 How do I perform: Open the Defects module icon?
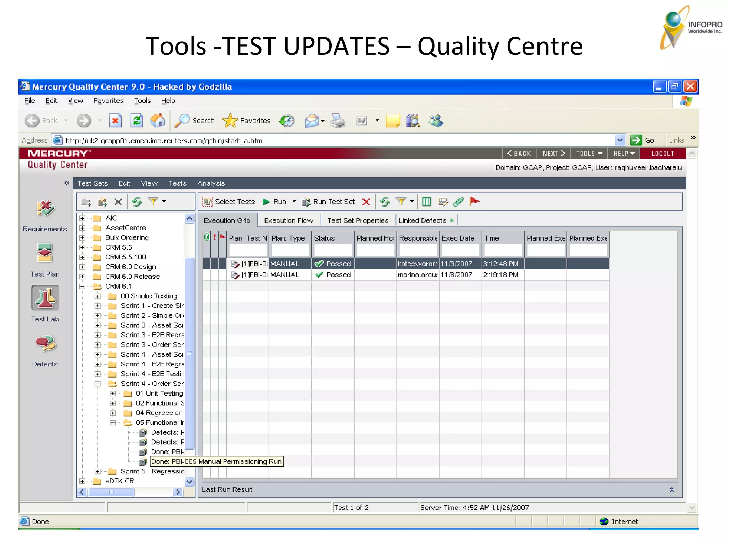coord(45,344)
